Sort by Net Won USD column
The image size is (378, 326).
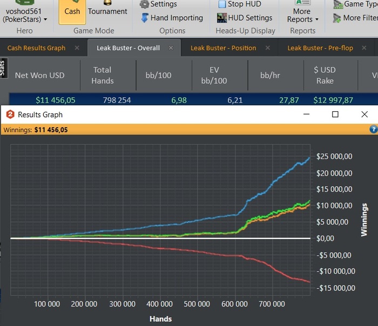click(40, 76)
